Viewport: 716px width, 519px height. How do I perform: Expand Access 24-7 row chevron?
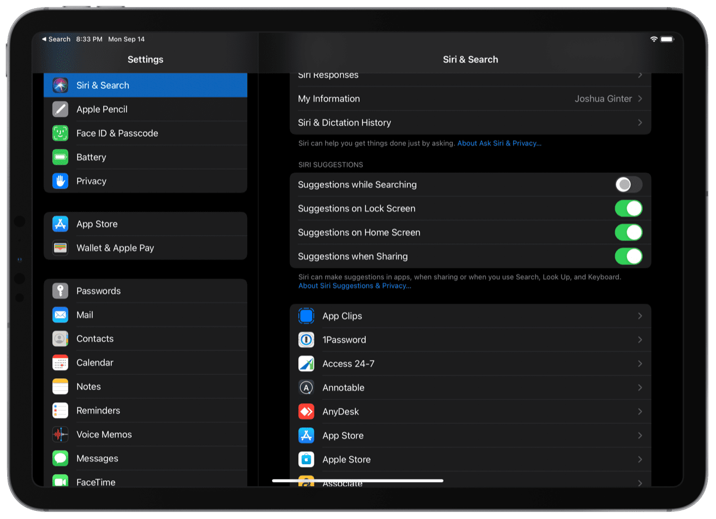640,363
